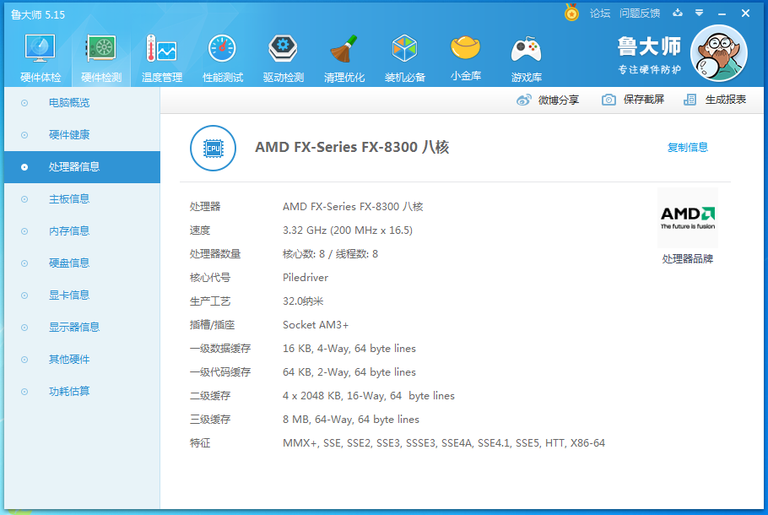Click 微博分享 share text

559,100
